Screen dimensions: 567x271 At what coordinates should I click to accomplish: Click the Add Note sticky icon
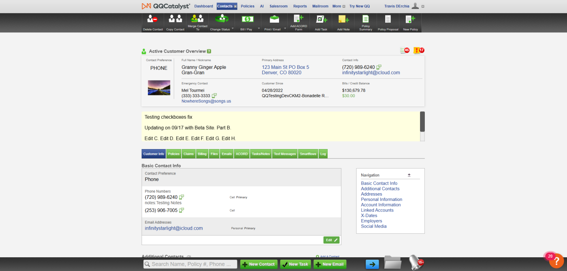coord(343,19)
